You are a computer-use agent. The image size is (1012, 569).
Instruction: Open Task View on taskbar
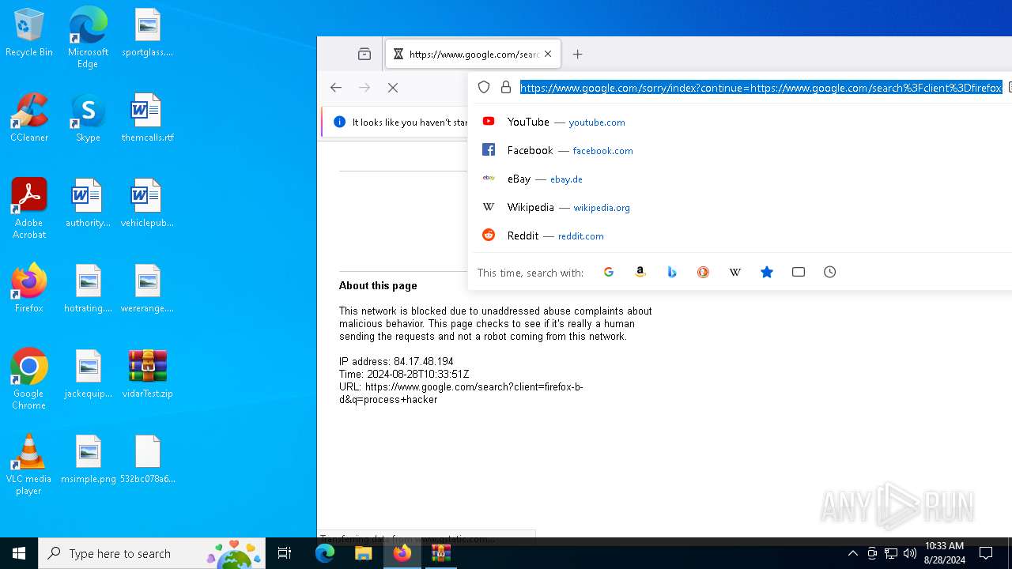click(x=285, y=553)
